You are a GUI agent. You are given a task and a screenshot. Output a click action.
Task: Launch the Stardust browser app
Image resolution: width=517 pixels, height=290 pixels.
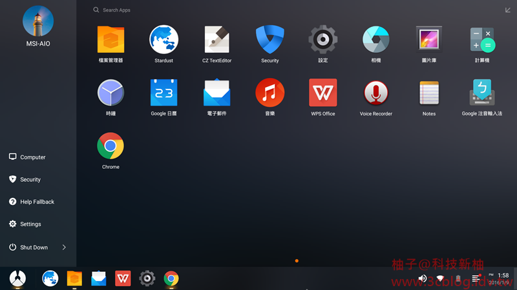coord(164,39)
